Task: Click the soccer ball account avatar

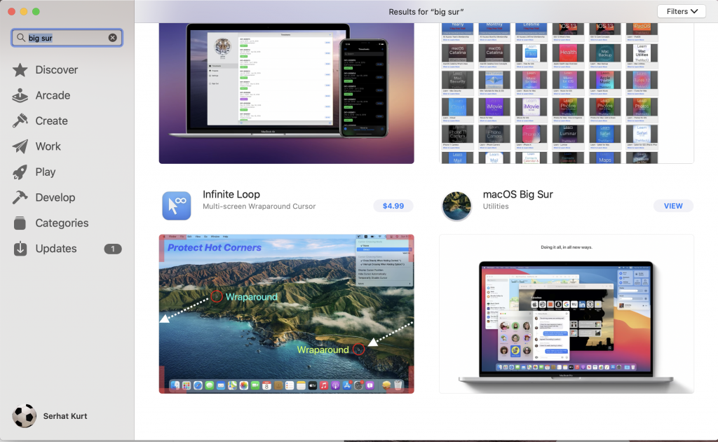Action: tap(25, 416)
